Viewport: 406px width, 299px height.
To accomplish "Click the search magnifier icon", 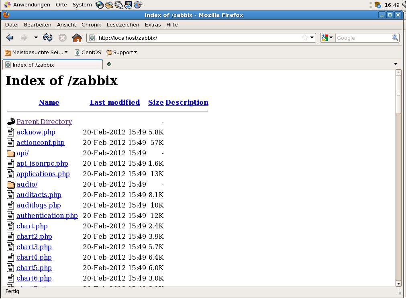I will pyautogui.click(x=395, y=38).
